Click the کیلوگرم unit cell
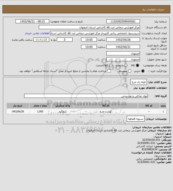Image resolution: width=173 pixels, height=191 pixels. 63,111
